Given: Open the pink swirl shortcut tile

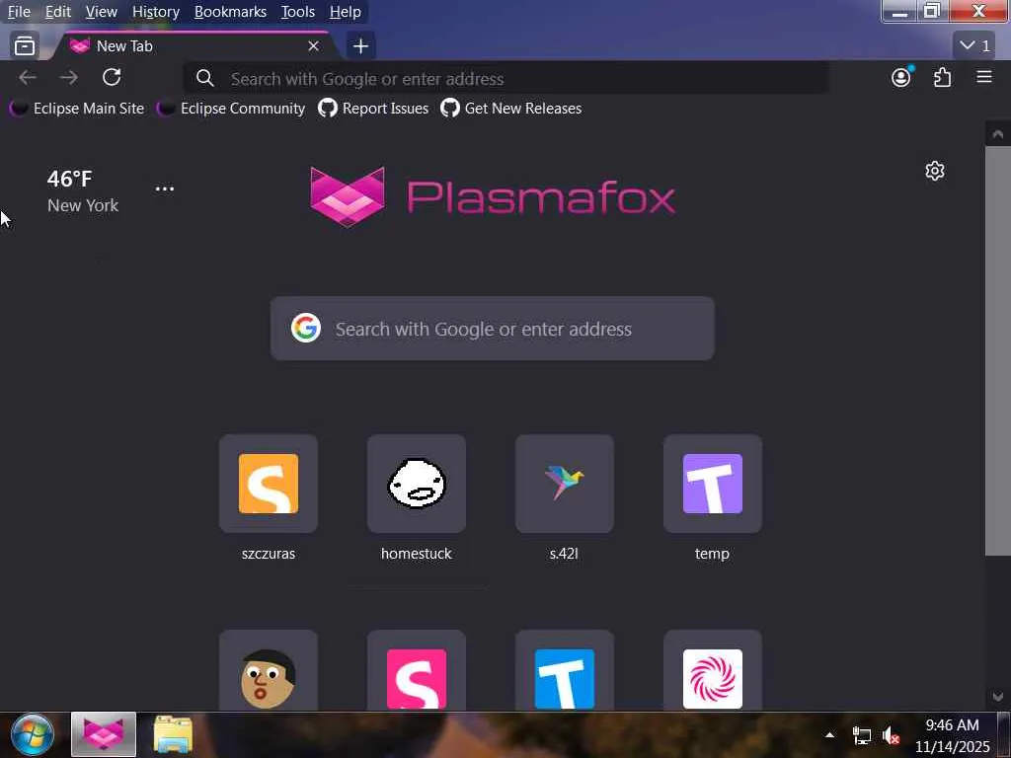Looking at the screenshot, I should (713, 670).
